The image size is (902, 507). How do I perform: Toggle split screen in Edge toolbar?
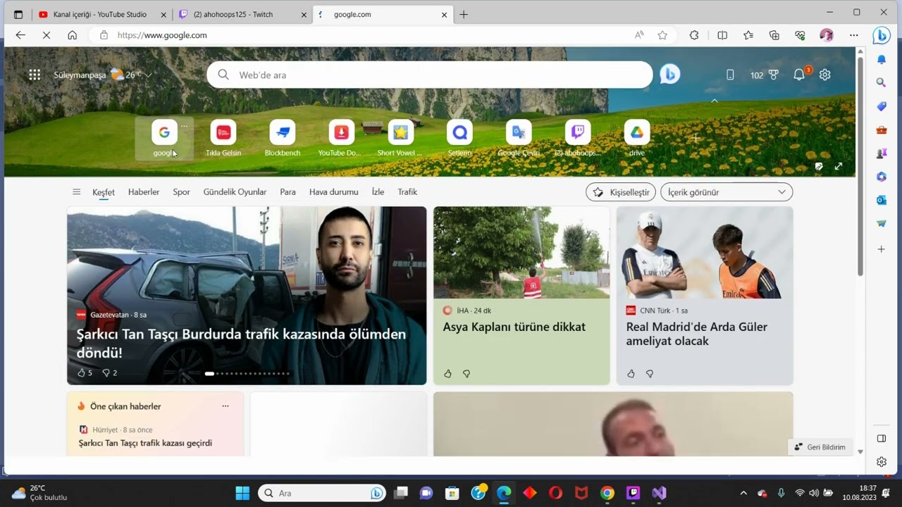pos(722,35)
